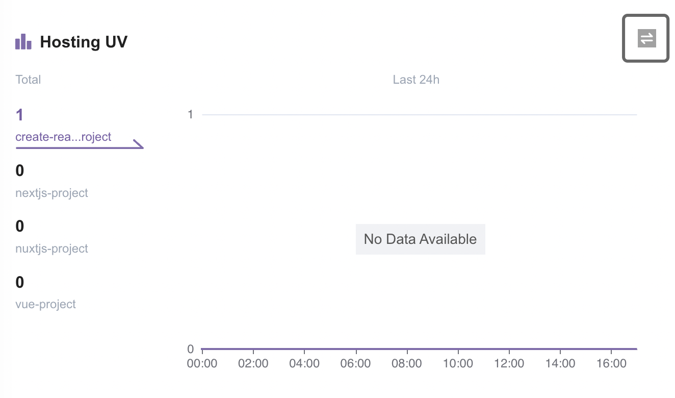Click the 00:00 time axis marker
The image size is (675, 398).
click(x=202, y=363)
